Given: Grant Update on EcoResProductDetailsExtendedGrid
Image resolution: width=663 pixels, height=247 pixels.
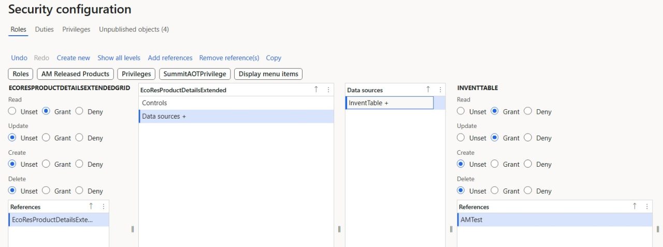Looking at the screenshot, I should pos(46,138).
